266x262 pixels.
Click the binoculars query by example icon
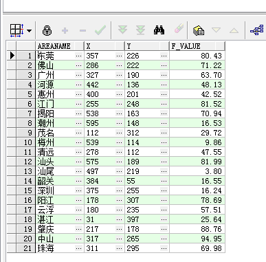159,30
